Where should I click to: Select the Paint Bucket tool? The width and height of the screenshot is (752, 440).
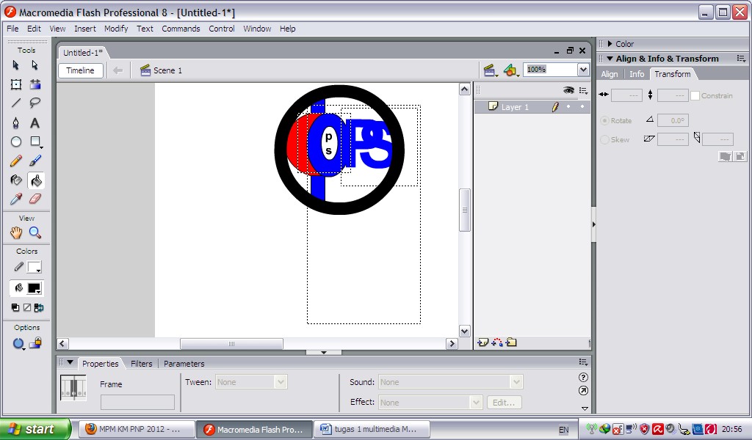pos(36,180)
